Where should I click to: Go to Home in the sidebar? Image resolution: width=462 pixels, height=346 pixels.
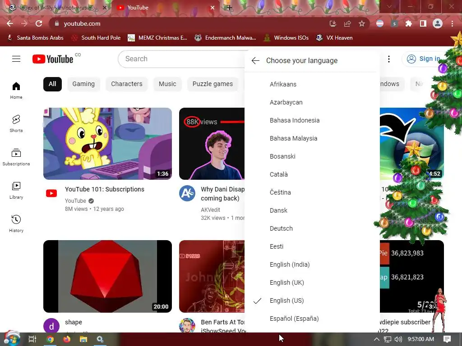point(16,91)
